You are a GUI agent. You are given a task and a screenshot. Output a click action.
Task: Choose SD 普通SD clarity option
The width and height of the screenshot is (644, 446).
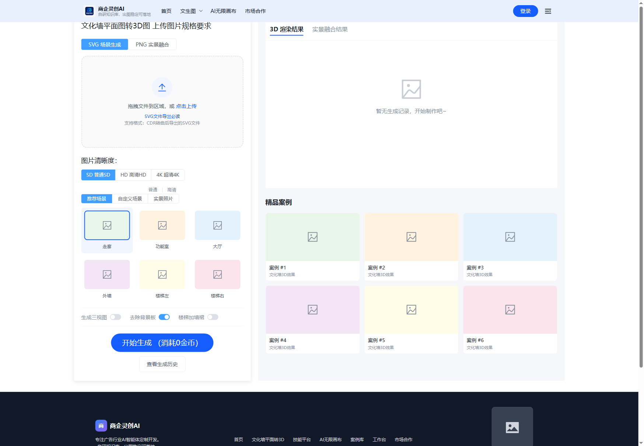[x=98, y=175]
